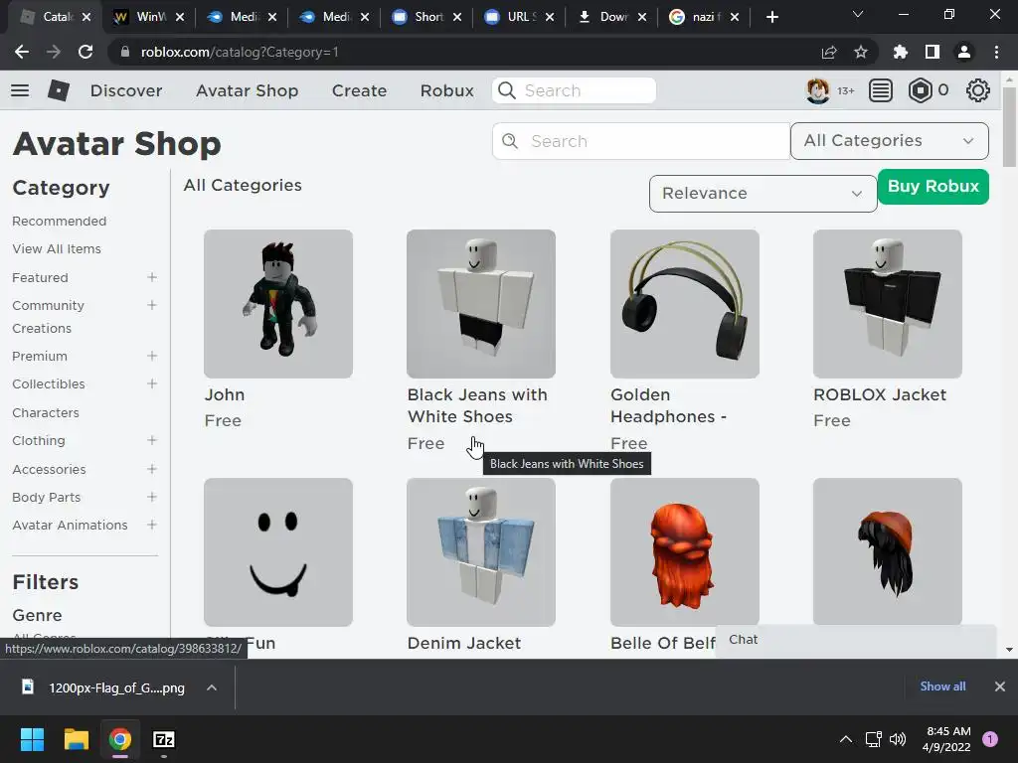Click the Roblox logo home icon
The height and width of the screenshot is (763, 1018).
pyautogui.click(x=59, y=90)
